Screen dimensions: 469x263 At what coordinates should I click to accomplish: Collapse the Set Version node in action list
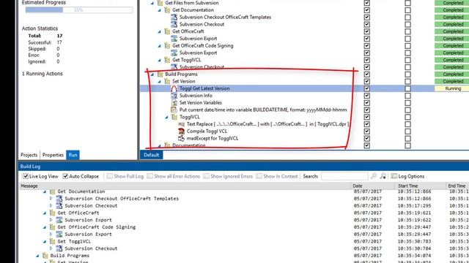coord(160,81)
